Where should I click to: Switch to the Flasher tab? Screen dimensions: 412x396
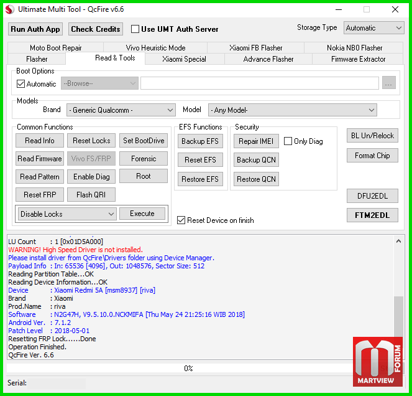(x=37, y=59)
